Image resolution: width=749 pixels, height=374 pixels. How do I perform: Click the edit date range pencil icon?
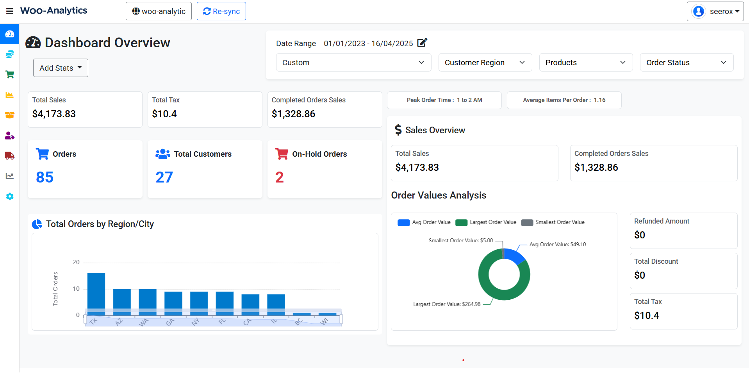(x=422, y=43)
